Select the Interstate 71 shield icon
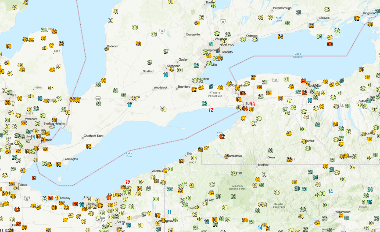This screenshot has width=380, height=232. point(102,219)
